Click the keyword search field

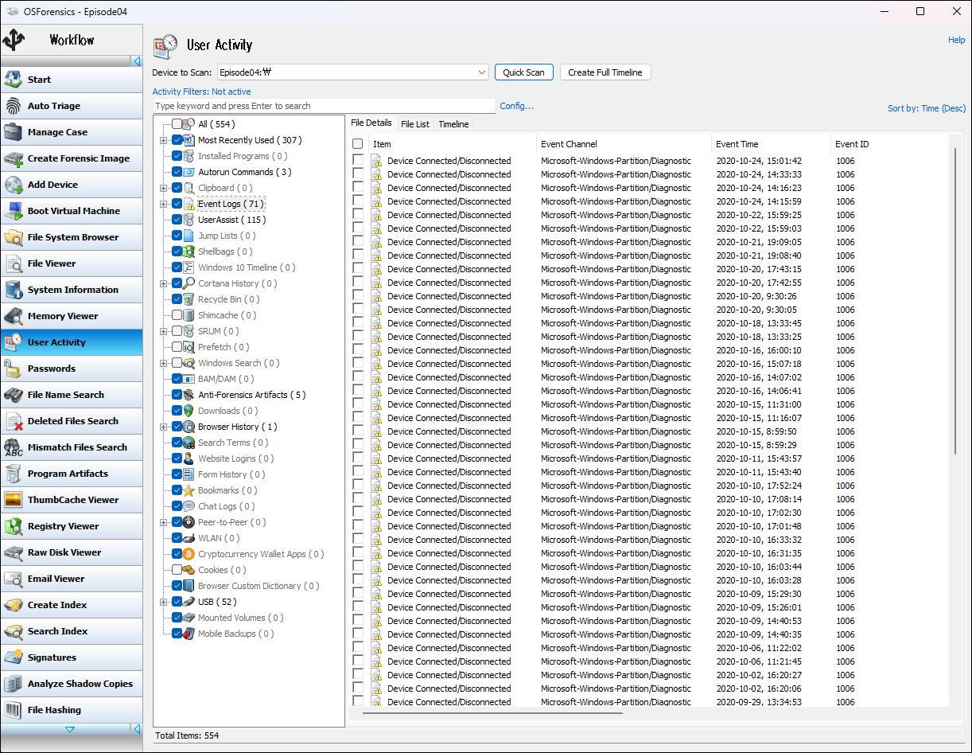pos(324,106)
